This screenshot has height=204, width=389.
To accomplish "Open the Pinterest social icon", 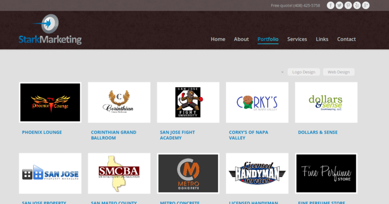I will click(348, 6).
